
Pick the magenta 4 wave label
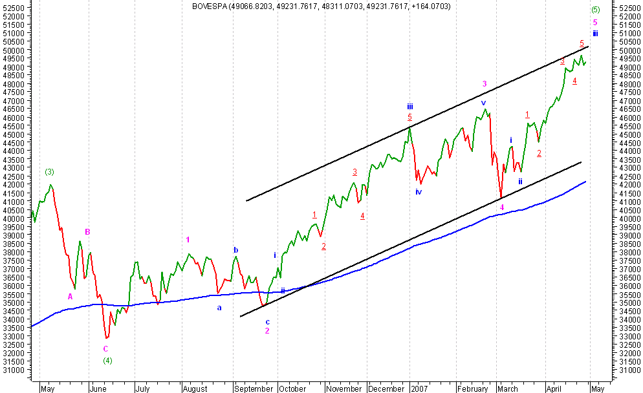pos(502,207)
